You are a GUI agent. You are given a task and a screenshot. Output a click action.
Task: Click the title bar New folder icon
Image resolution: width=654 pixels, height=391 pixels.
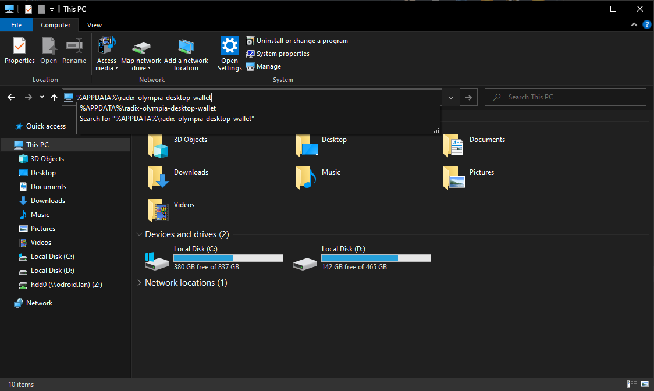pyautogui.click(x=41, y=9)
